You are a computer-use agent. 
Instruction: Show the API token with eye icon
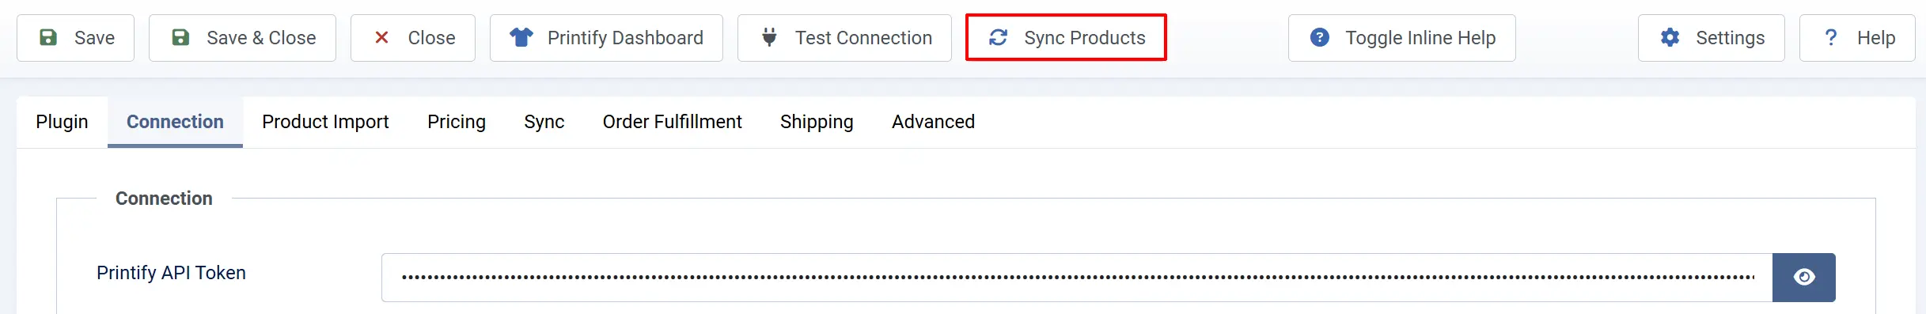tap(1804, 278)
